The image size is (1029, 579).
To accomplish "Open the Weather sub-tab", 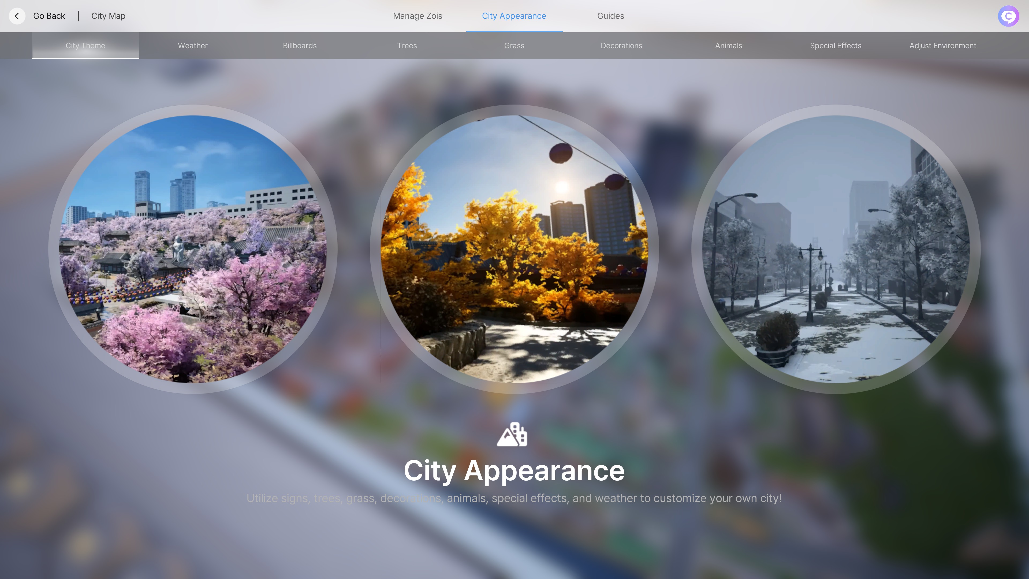I will [193, 46].
